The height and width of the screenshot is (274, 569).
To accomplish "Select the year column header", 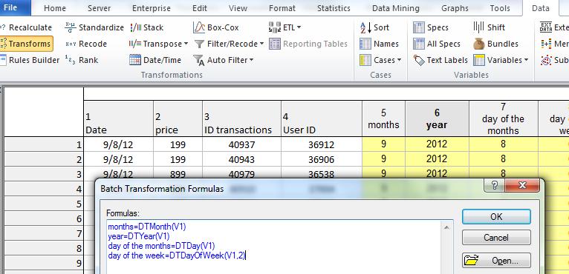I will [437, 118].
